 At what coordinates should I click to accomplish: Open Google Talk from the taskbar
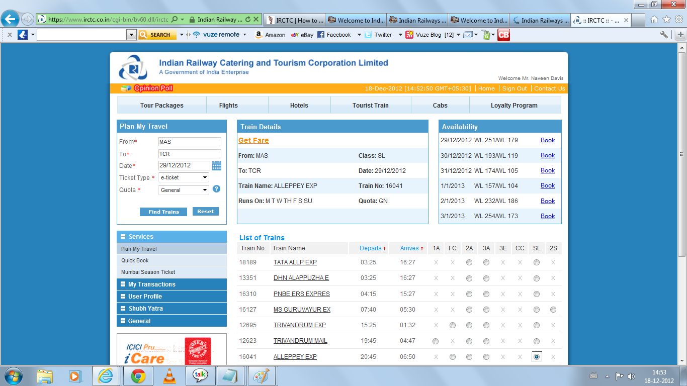coord(200,375)
